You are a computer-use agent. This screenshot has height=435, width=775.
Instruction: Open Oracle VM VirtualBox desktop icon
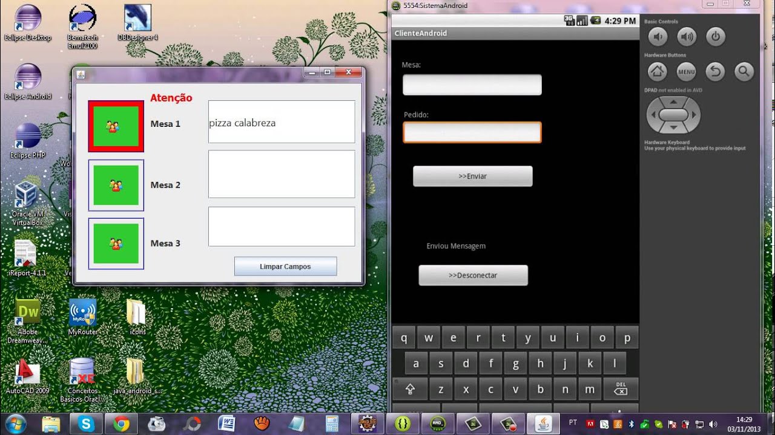click(28, 204)
